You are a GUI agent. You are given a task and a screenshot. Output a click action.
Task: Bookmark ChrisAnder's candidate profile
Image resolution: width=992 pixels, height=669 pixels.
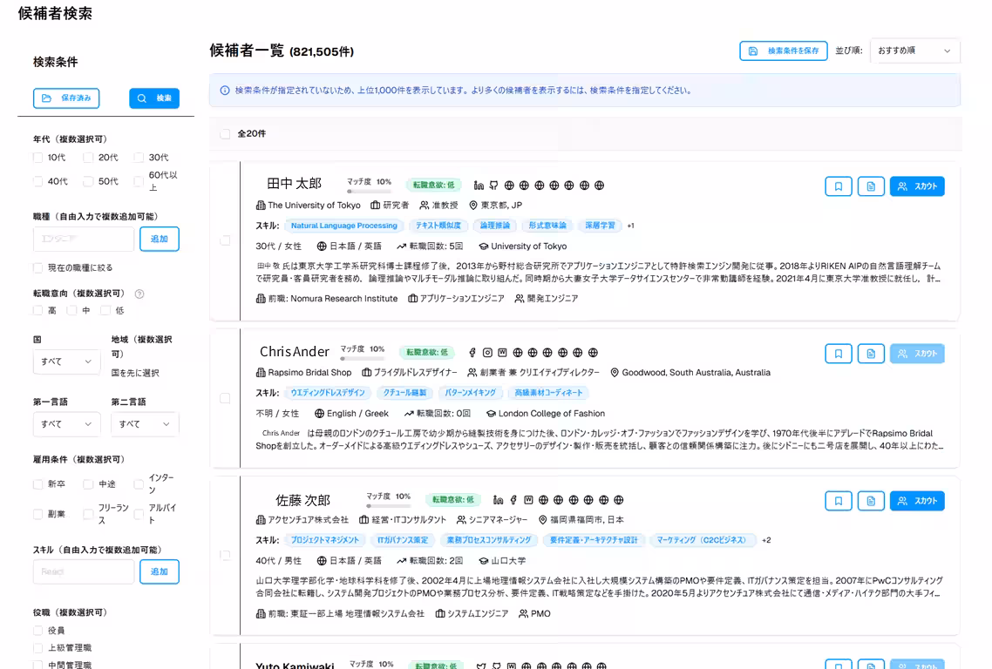pos(838,354)
